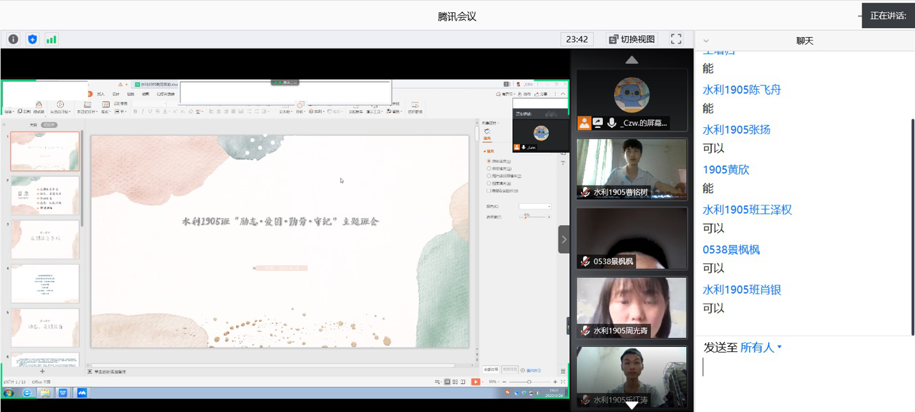Toggle muted mic of 水利1905周光青
915x412 pixels.
[585, 331]
